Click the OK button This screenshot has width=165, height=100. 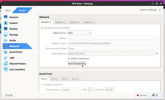(x=155, y=95)
